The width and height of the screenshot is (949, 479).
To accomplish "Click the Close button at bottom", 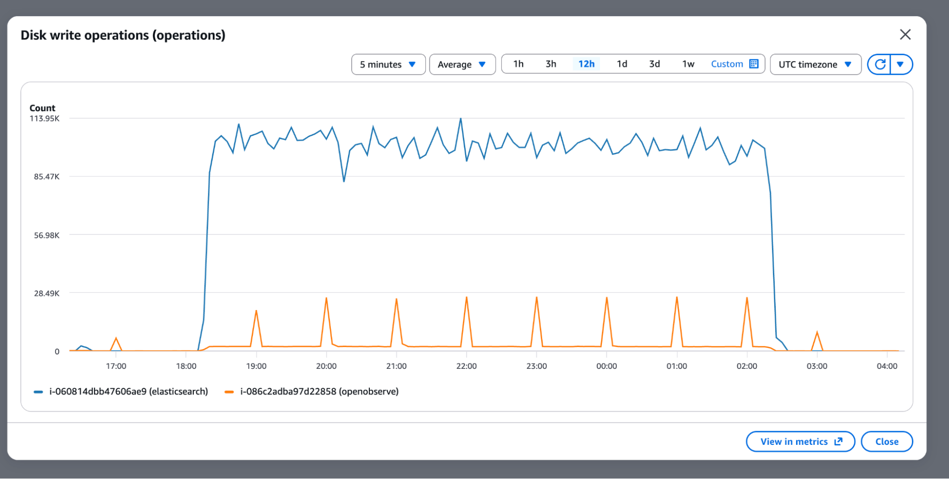I will click(x=887, y=441).
